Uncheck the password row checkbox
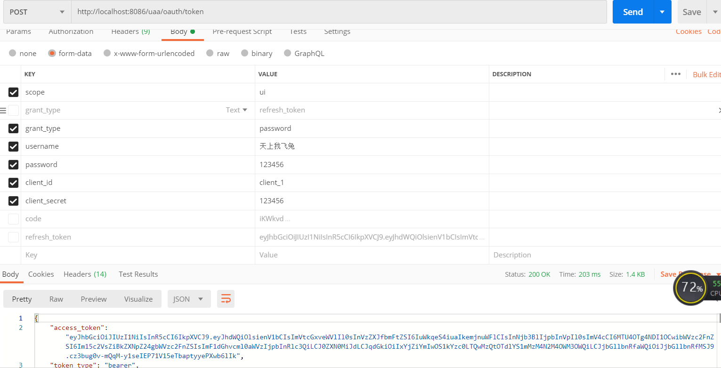This screenshot has width=721, height=368. [x=13, y=165]
